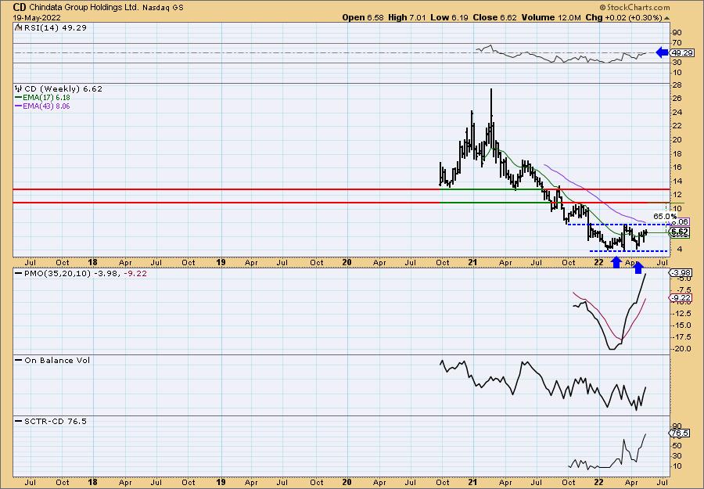This screenshot has width=704, height=489.
Task: Click the Chg +0.02 (+0.30%) value
Action: (x=624, y=17)
